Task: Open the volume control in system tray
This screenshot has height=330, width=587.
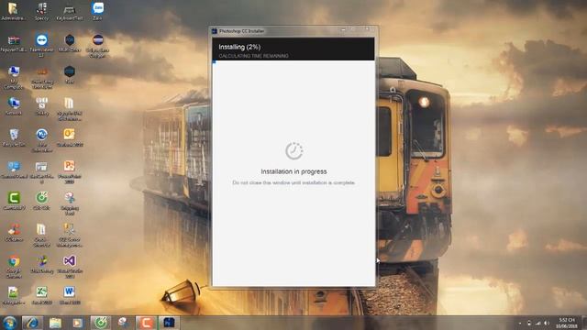Action: tap(547, 323)
